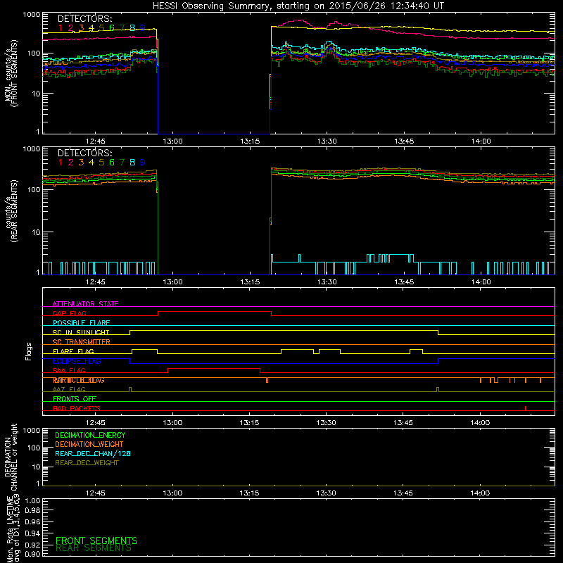563x563 pixels.
Task: Click the ECLIPSE_FLAG label
Action: point(77,361)
